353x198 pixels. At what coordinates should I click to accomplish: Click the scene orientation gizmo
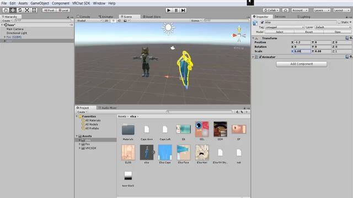tap(239, 35)
